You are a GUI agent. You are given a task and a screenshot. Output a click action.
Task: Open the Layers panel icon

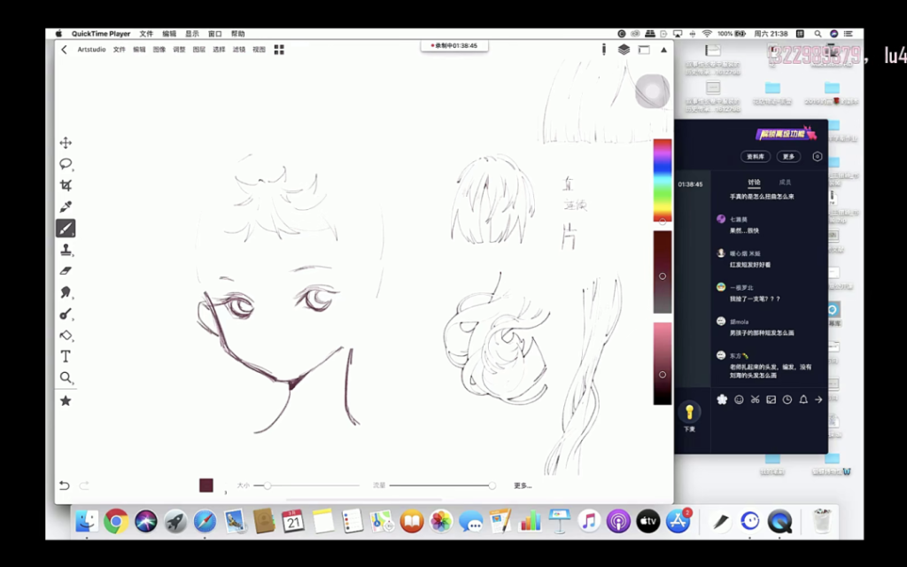coord(624,50)
